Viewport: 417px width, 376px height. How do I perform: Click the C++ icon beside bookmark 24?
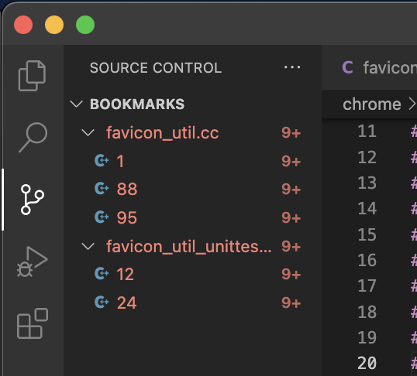(x=102, y=303)
